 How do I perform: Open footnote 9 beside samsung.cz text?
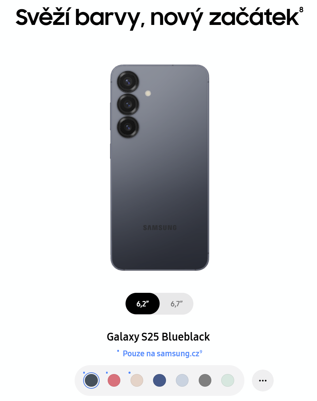coord(201,352)
